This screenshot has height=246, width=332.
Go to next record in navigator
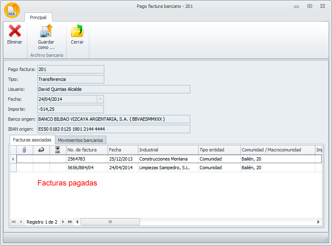coord(63,222)
